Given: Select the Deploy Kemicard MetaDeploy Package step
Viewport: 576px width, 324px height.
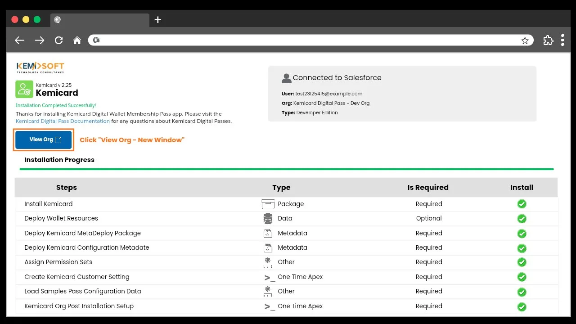Looking at the screenshot, I should (287, 233).
